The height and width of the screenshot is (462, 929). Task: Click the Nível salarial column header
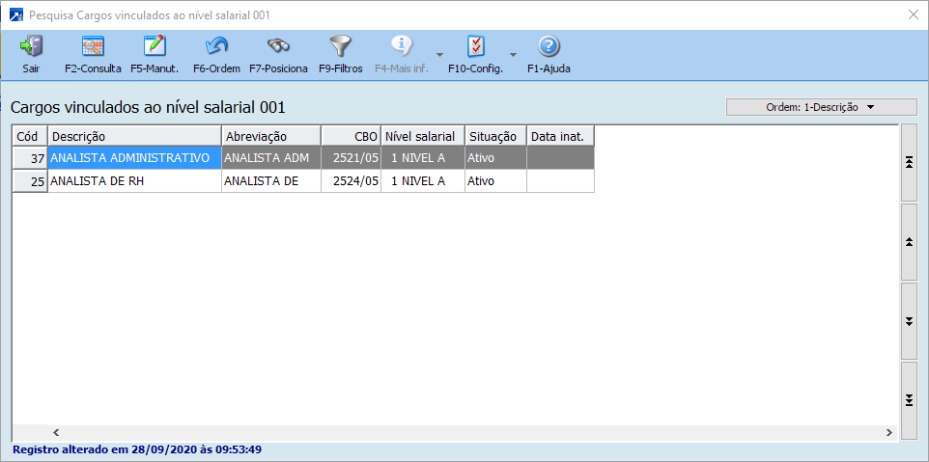tap(422, 136)
